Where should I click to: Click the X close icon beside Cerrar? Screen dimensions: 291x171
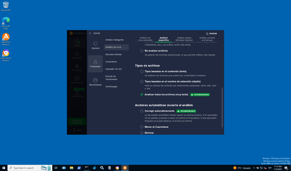[90, 33]
